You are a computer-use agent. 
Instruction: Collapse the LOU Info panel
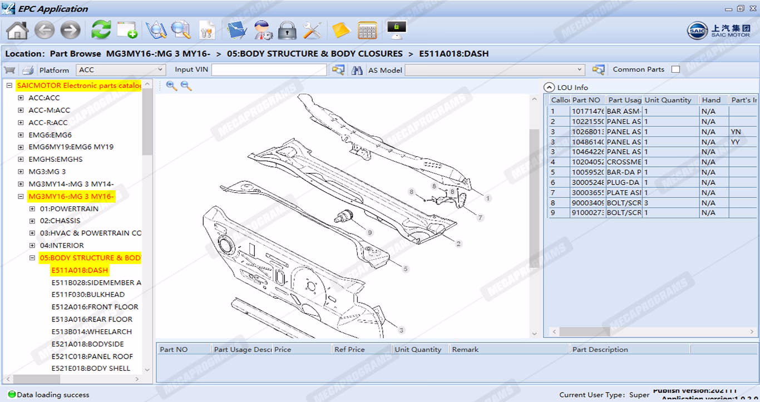tap(549, 87)
